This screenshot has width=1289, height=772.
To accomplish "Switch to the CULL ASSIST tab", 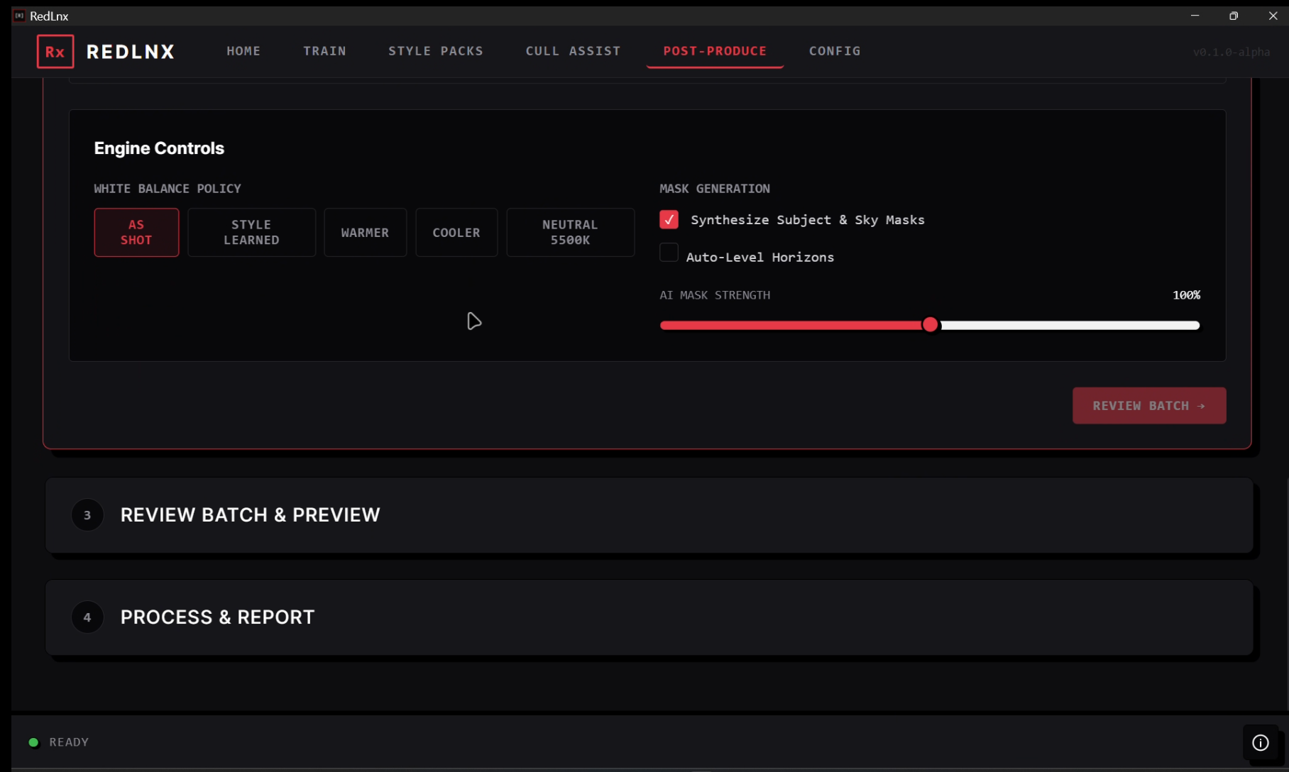I will pyautogui.click(x=573, y=50).
